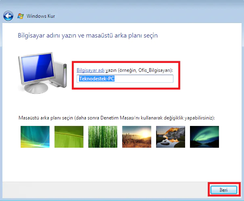The width and height of the screenshot is (244, 201).
Task: Pick the bamboo forest wallpaper
Action: click(103, 137)
